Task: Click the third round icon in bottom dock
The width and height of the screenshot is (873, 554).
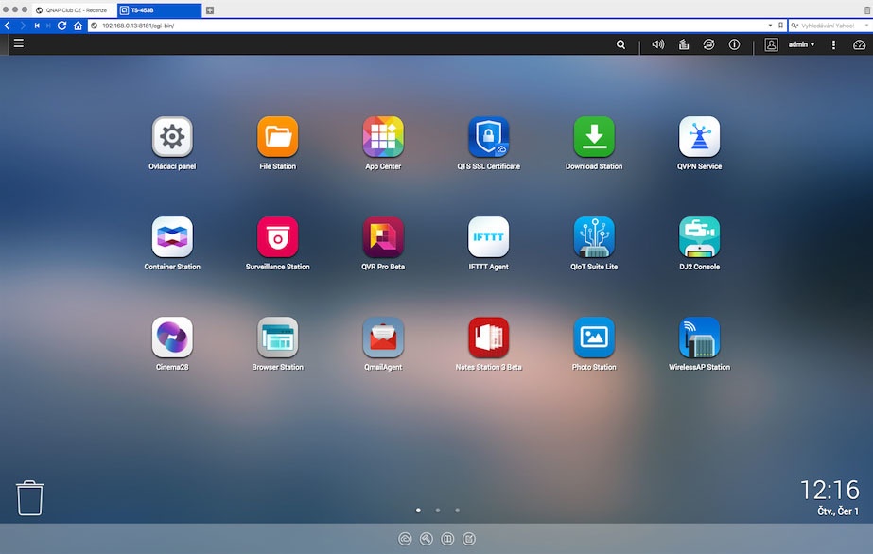Action: point(447,539)
